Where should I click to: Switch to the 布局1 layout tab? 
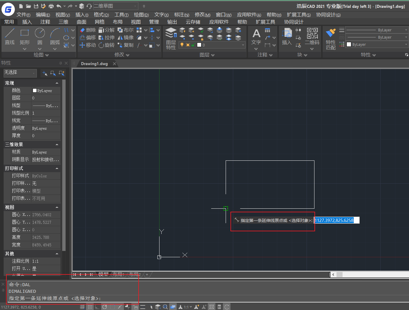click(118, 274)
